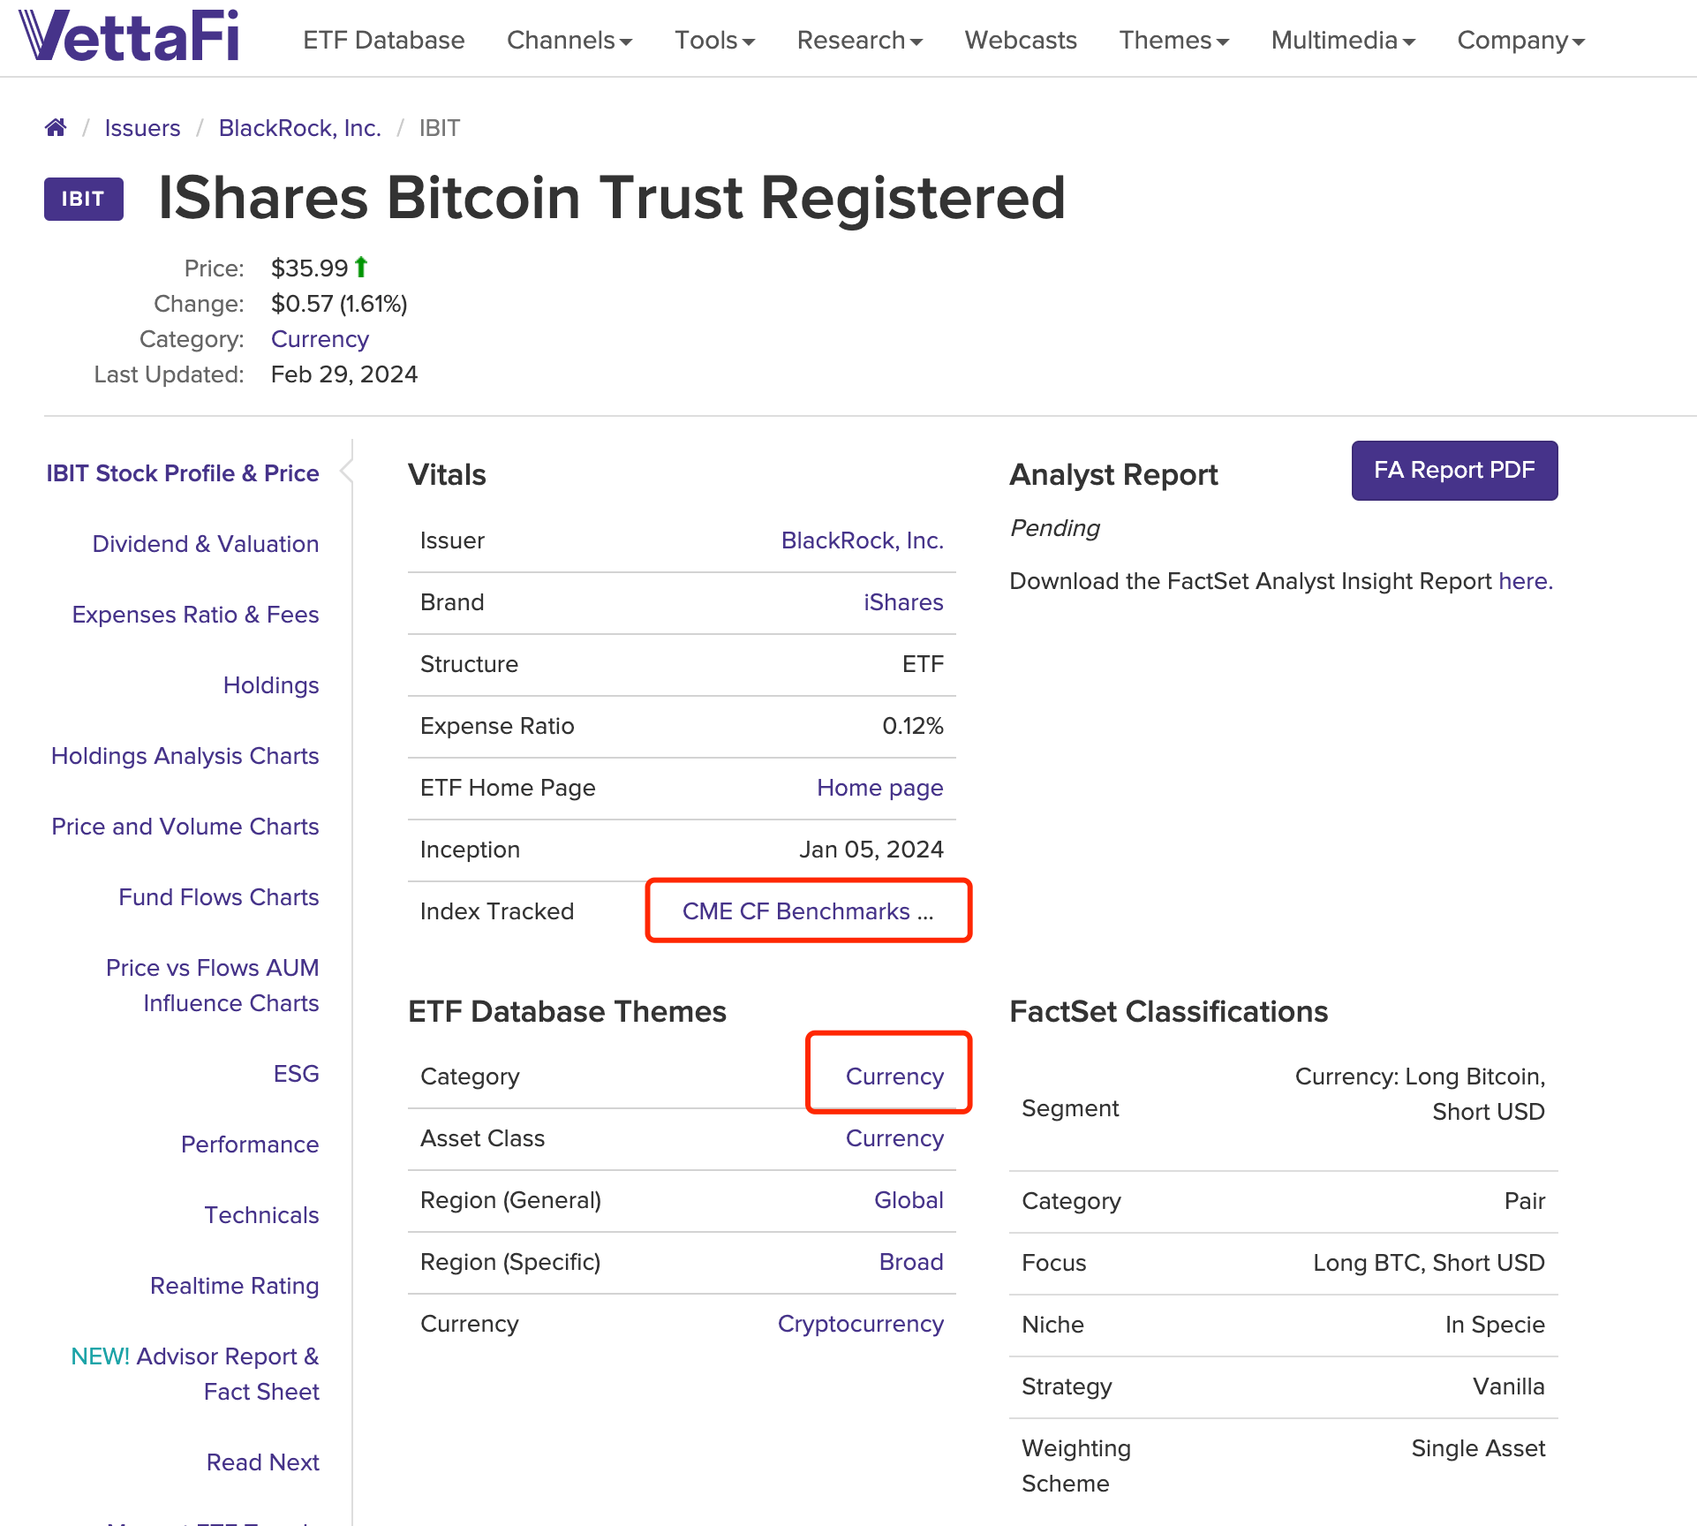Image resolution: width=1697 pixels, height=1526 pixels.
Task: Expand the Multimedia dropdown
Action: [x=1342, y=41]
